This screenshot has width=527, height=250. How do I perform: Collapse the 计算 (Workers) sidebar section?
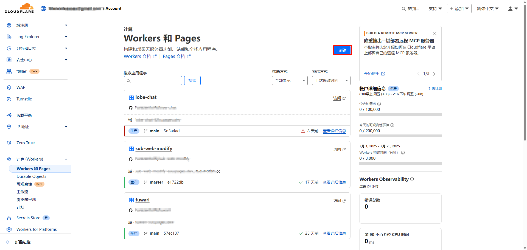coord(66,159)
